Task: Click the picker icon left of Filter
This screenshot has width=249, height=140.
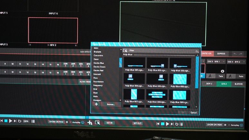Action: coord(125,50)
